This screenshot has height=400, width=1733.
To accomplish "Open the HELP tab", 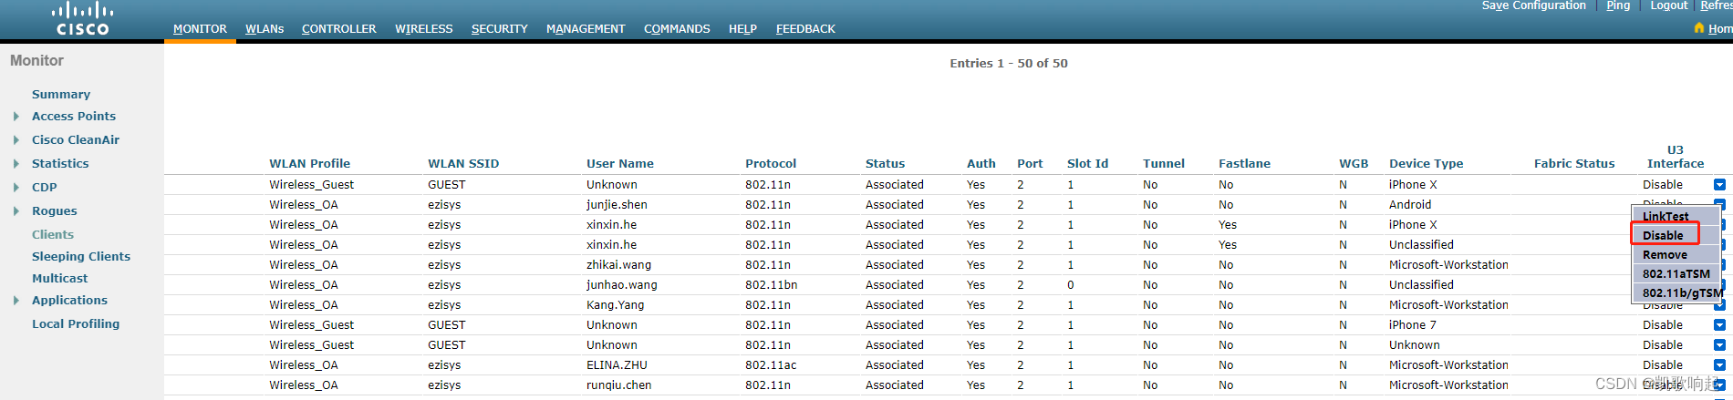I will click(x=742, y=29).
